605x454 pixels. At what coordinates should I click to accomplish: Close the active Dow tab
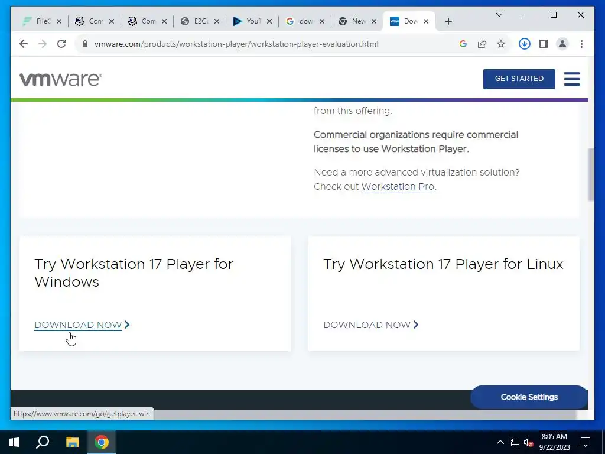pos(426,21)
